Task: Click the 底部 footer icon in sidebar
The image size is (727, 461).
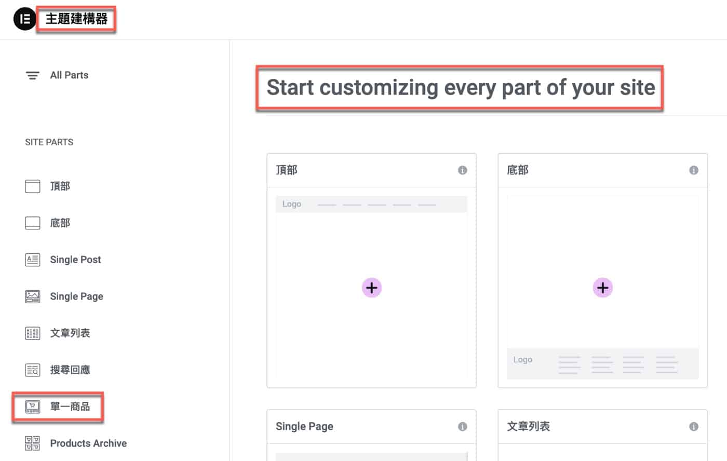Action: [33, 223]
